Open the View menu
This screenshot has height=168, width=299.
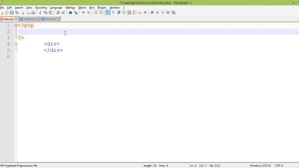pyautogui.click(x=29, y=7)
